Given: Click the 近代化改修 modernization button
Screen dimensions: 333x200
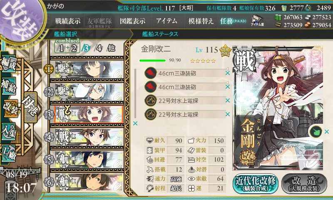Looking at the screenshot, I should 256,184.
